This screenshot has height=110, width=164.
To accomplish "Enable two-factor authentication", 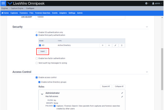I will (37, 58).
